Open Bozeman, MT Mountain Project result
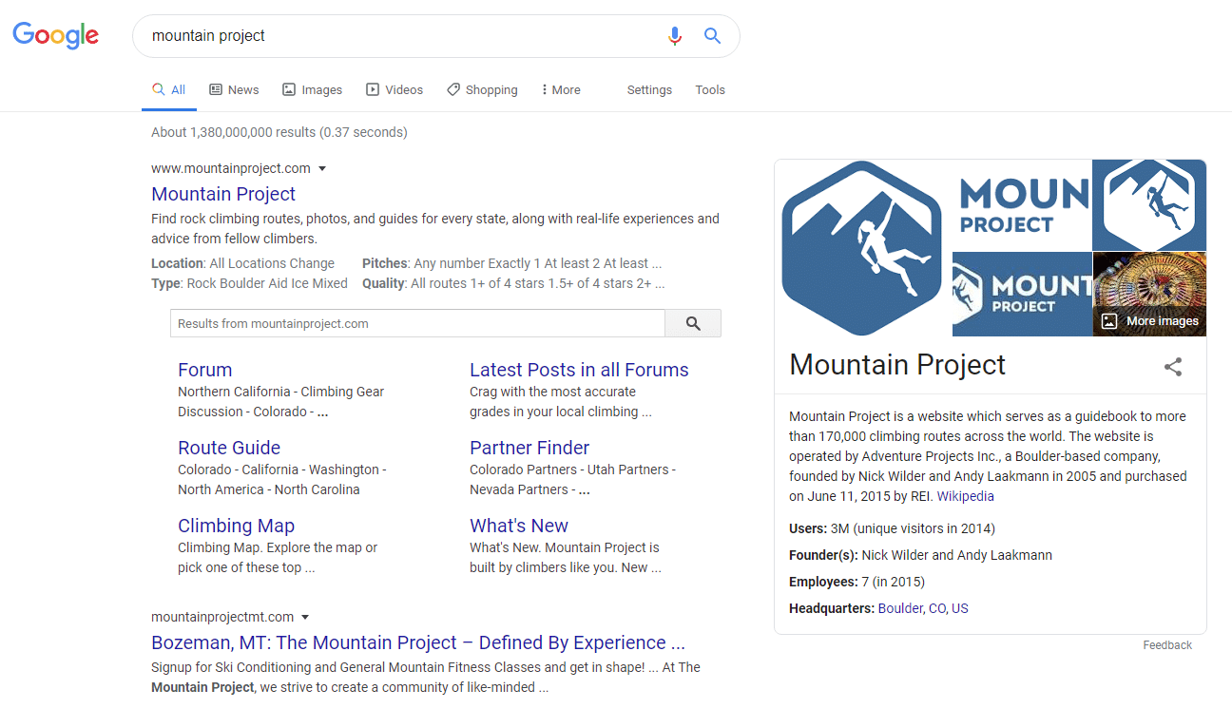This screenshot has height=709, width=1232. 418,642
